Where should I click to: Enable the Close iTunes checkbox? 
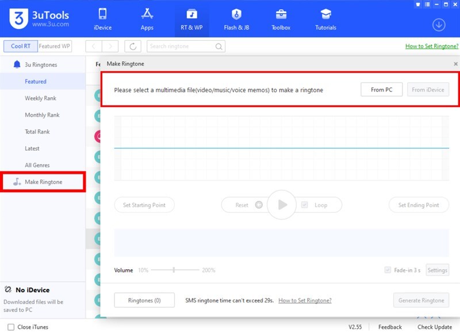coord(11,327)
